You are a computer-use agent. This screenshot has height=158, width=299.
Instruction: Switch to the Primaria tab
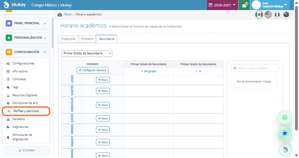coord(87,39)
